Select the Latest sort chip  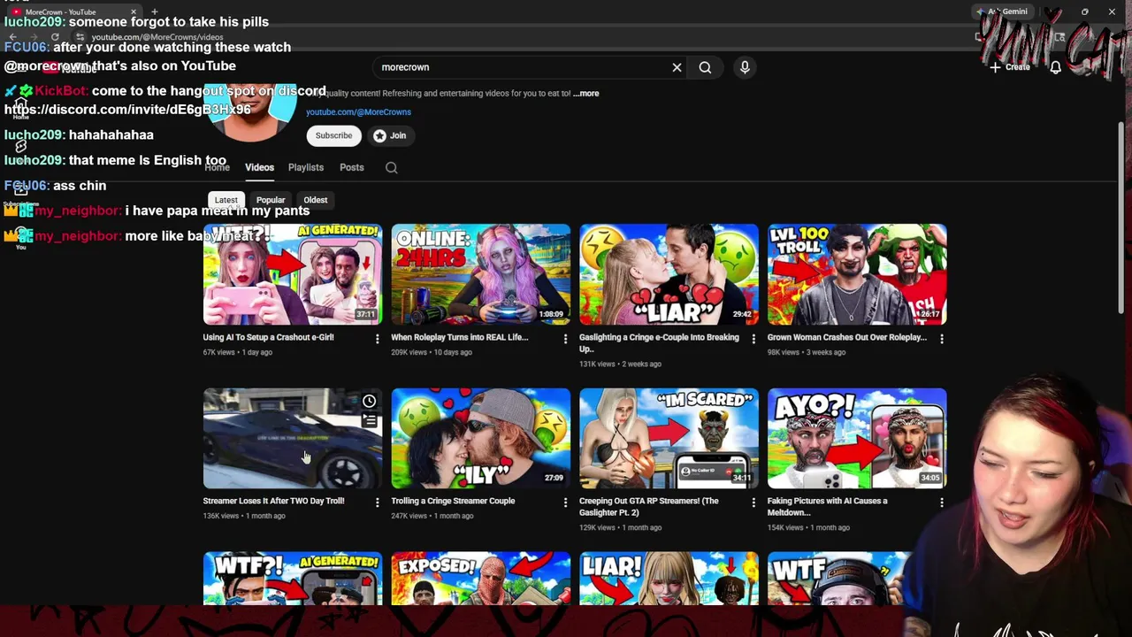click(x=226, y=200)
